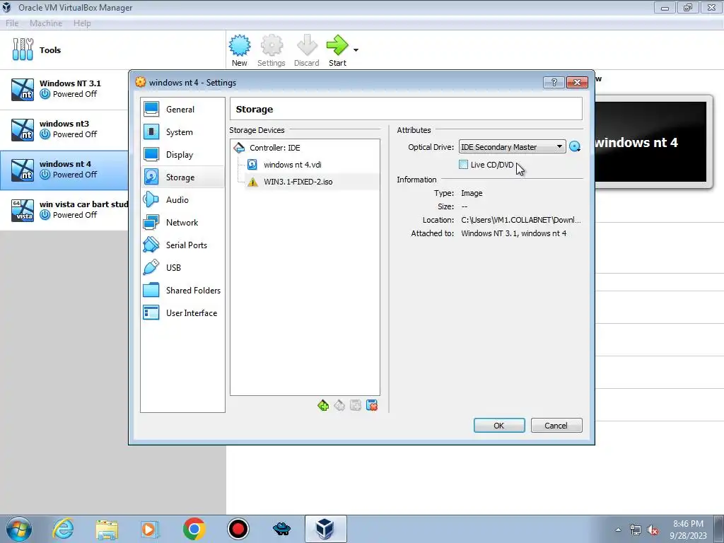Open the blue hat app on taskbar
This screenshot has width=724, height=543.
281,529
